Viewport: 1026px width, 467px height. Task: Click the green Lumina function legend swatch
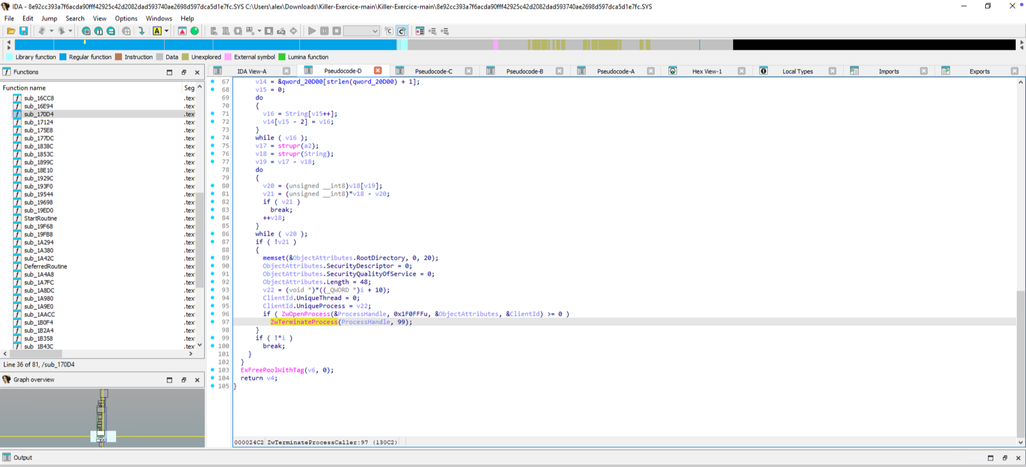tap(282, 57)
